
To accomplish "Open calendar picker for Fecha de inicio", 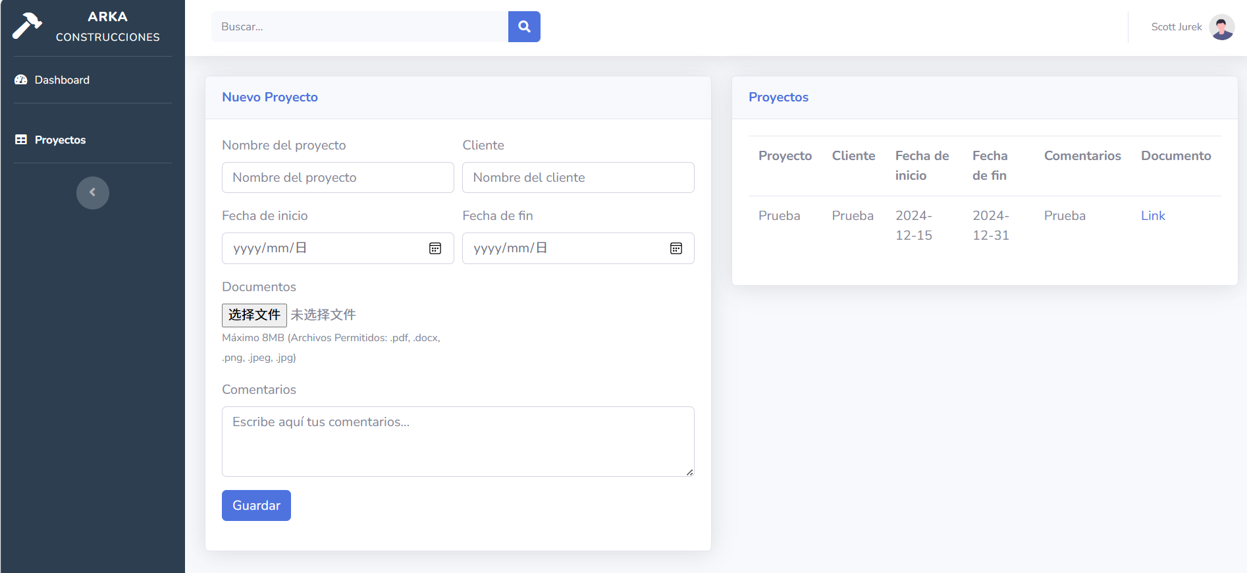I will coord(435,248).
